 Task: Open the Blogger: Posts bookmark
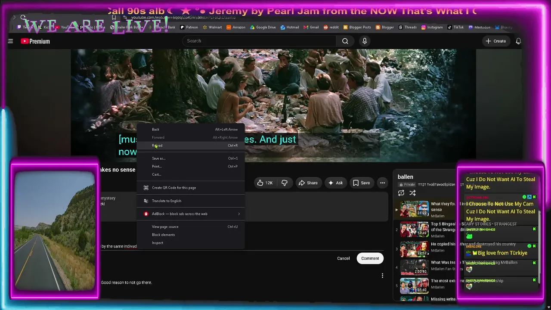point(357,27)
